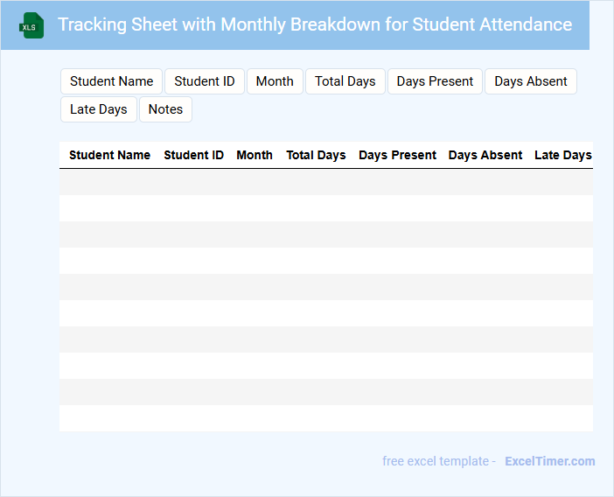Select the Student Name tag button
614x497 pixels.
tap(112, 81)
